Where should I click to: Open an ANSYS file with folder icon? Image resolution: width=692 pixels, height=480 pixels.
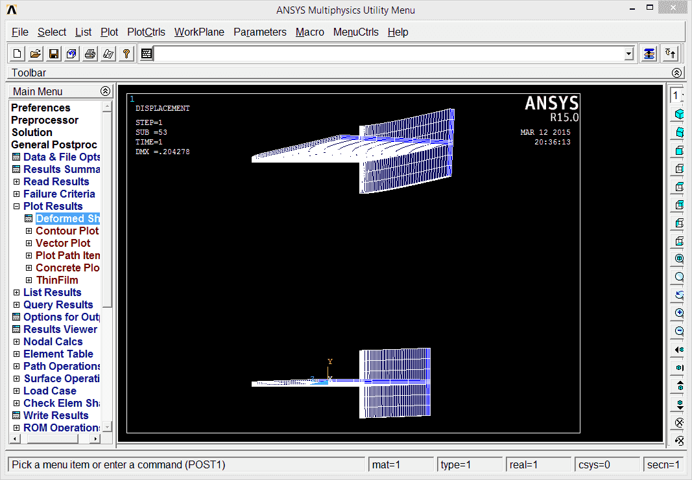[x=35, y=54]
